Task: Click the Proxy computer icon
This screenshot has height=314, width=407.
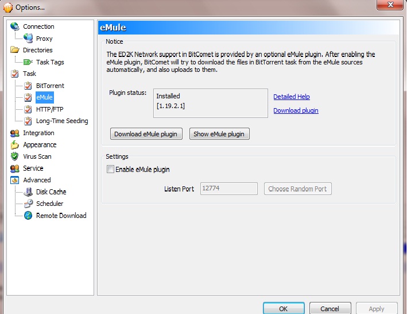Action: point(28,39)
